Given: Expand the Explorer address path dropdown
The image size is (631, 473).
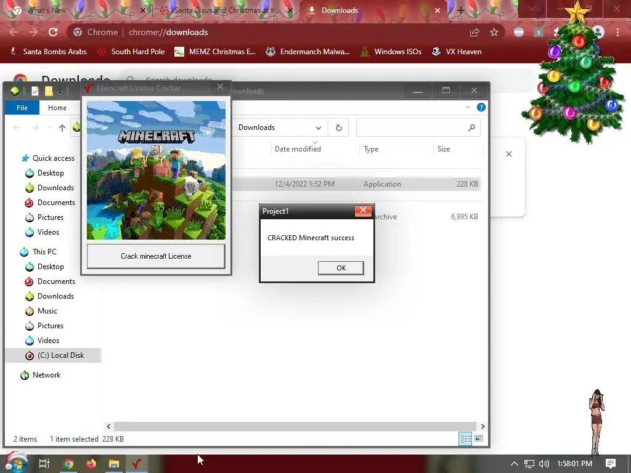Looking at the screenshot, I should [x=319, y=128].
